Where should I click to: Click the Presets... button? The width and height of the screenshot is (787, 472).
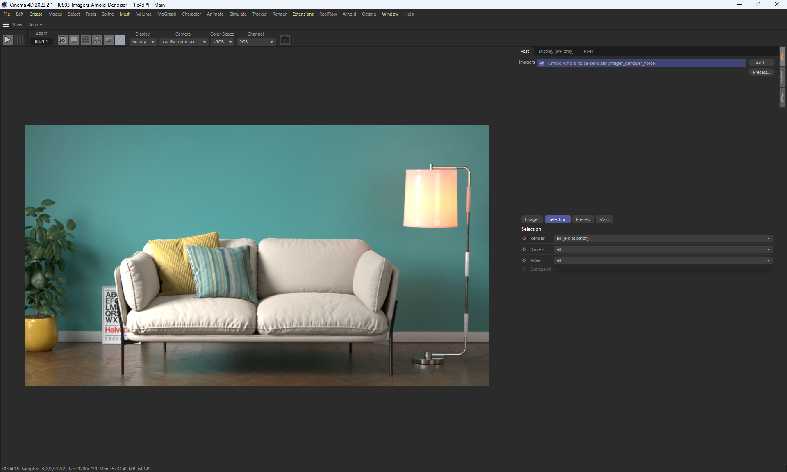761,72
